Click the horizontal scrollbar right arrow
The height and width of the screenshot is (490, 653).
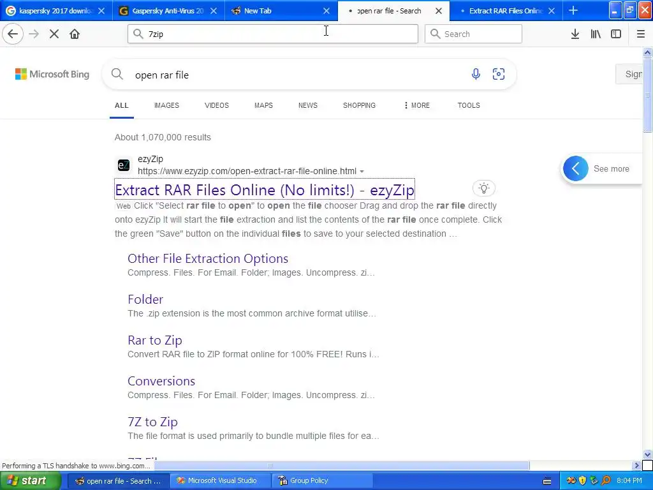pyautogui.click(x=636, y=465)
